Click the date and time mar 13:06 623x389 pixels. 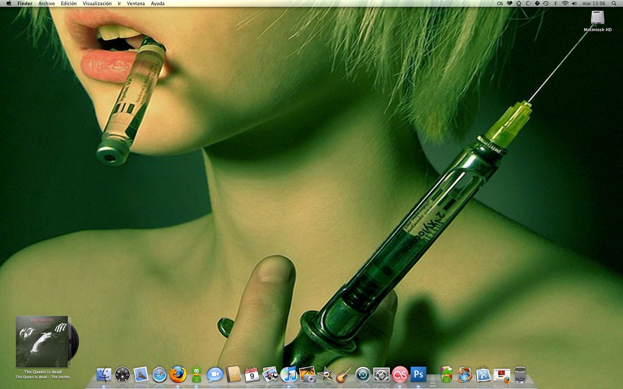tap(594, 4)
